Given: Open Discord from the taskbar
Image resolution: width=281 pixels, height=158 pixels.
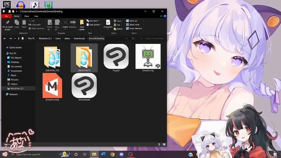Looking at the screenshot, I should click(121, 154).
